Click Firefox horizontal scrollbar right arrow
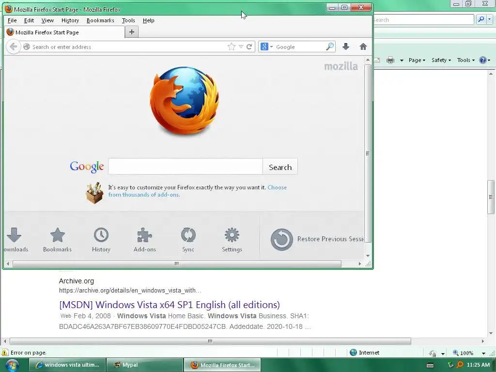 360,263
